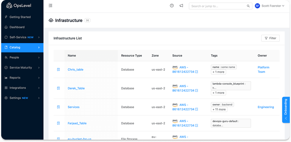Viewport: 291px width, 142px height.
Task: Click the megaphone announcements icon
Action: (x=181, y=6)
